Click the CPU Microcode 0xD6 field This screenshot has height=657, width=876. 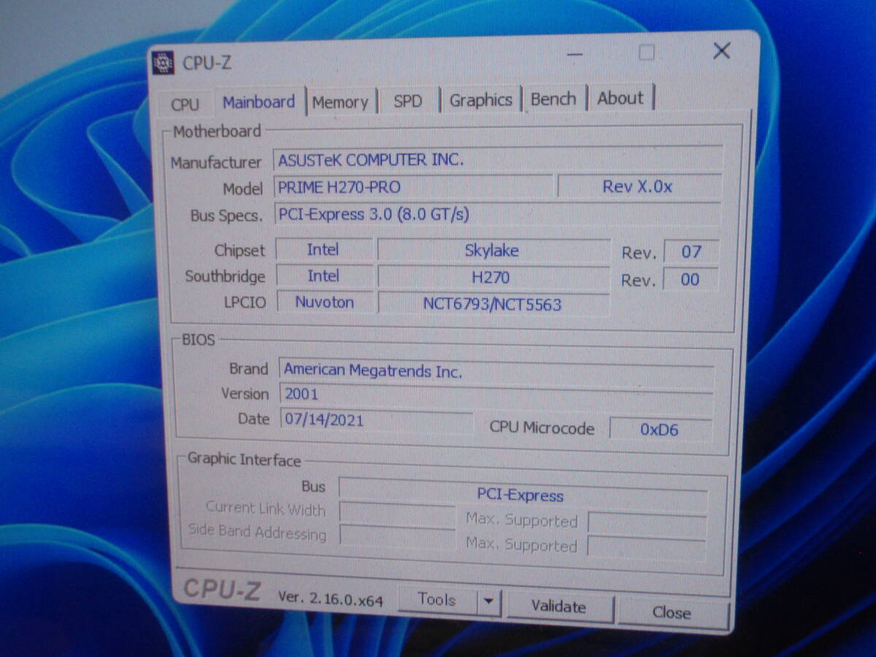pos(660,429)
